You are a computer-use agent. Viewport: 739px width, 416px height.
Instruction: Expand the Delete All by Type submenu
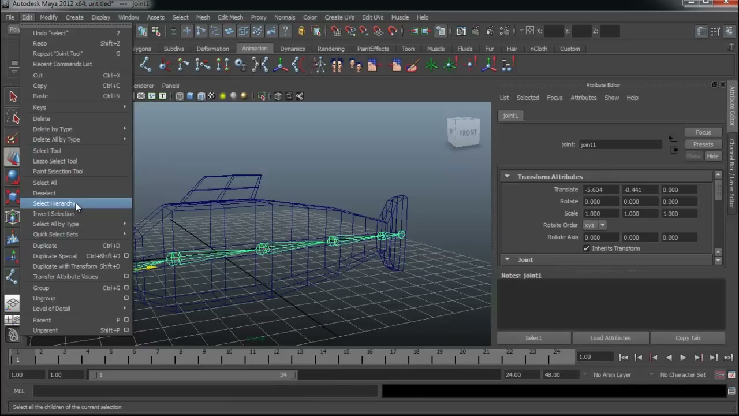pos(76,140)
